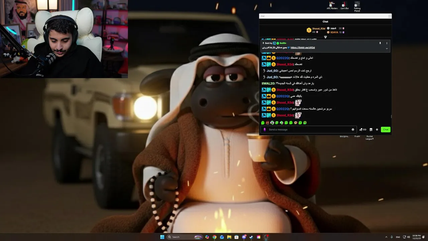Open the FiveM desktop shortcut
Image resolution: width=428 pixels, height=241 pixels.
point(357,136)
